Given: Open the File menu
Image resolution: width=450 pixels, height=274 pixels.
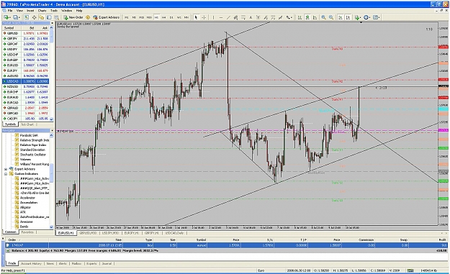Looking at the screenshot, I should pyautogui.click(x=10, y=10).
